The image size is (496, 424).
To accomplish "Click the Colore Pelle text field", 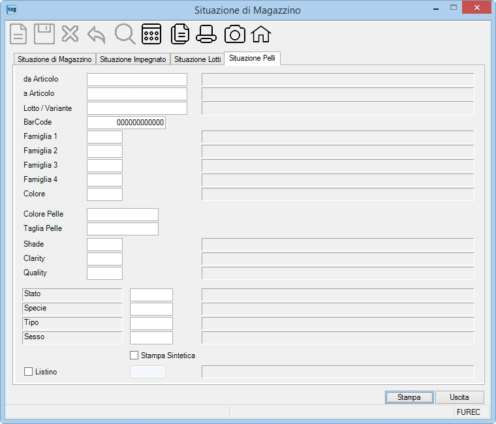I will pyautogui.click(x=123, y=215).
